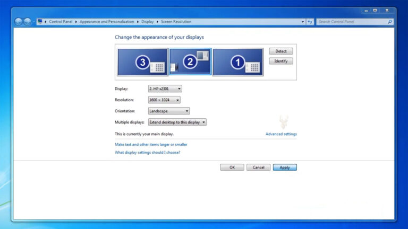Expand the arrow after Appearance and Personalization breadcrumb

pyautogui.click(x=138, y=22)
